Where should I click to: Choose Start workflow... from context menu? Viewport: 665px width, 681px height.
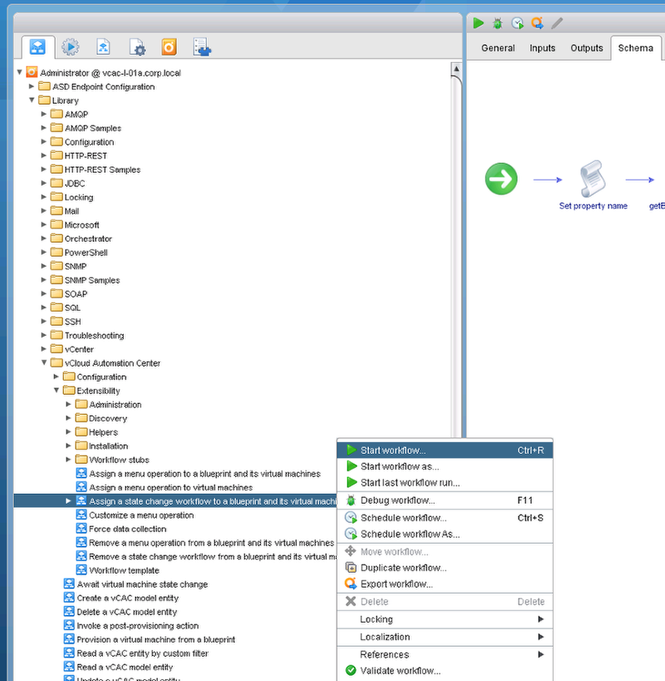(392, 451)
